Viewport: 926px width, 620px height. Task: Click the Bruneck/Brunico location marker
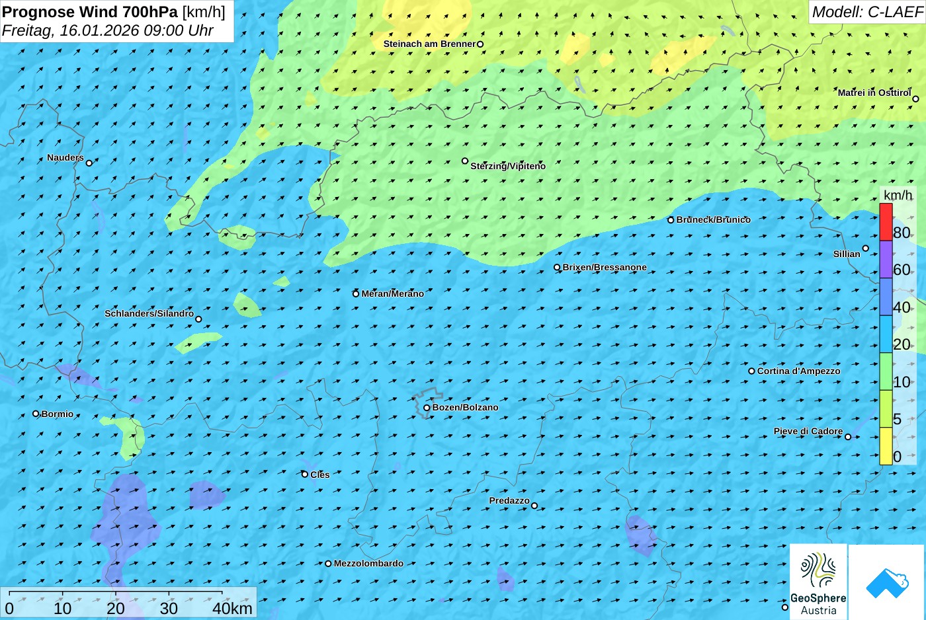click(x=671, y=220)
